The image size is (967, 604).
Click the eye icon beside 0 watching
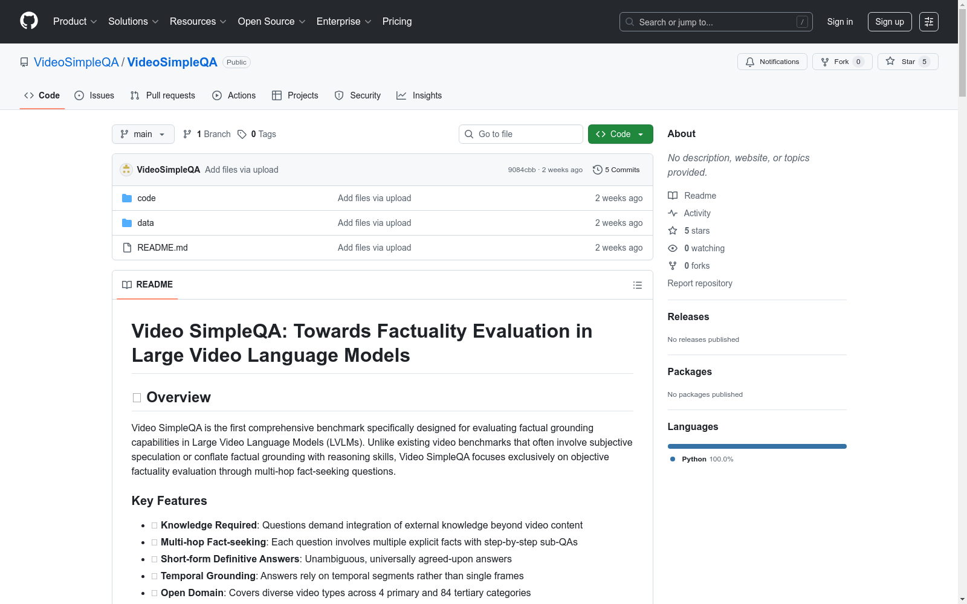(673, 248)
